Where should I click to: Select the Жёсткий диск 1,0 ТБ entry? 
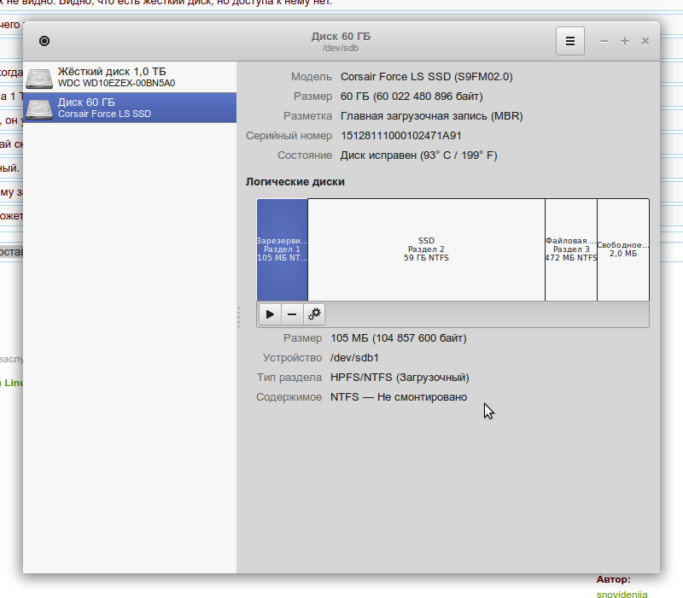(x=130, y=78)
